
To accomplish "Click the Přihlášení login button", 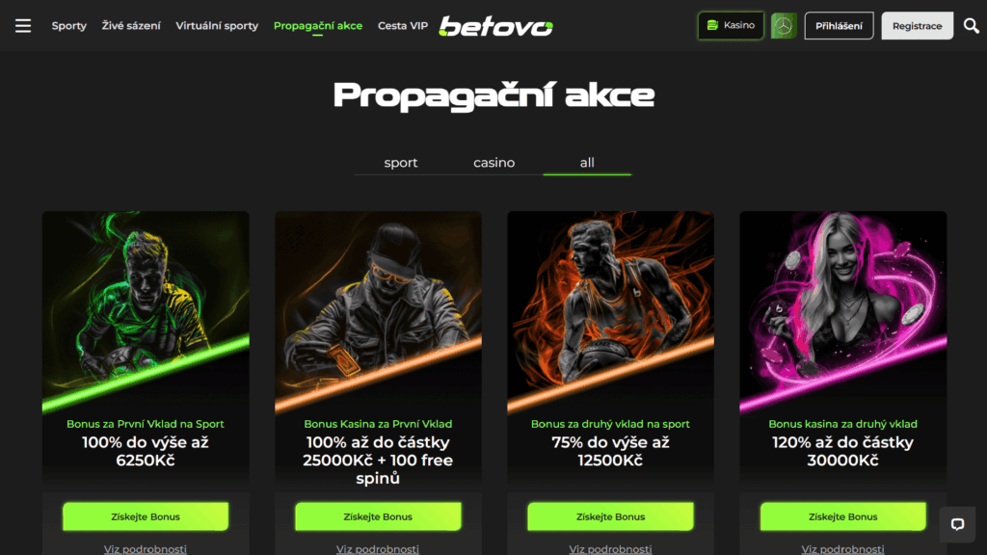I will pos(840,26).
